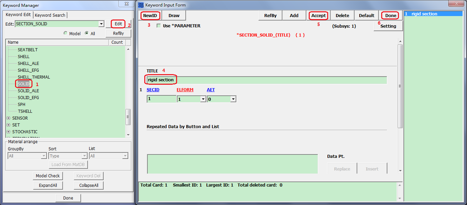Enable the Use *PARAMETER checkbox

[x=159, y=26]
